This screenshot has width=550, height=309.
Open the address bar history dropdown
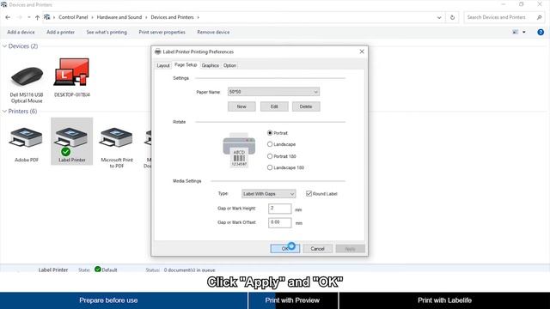[439, 17]
